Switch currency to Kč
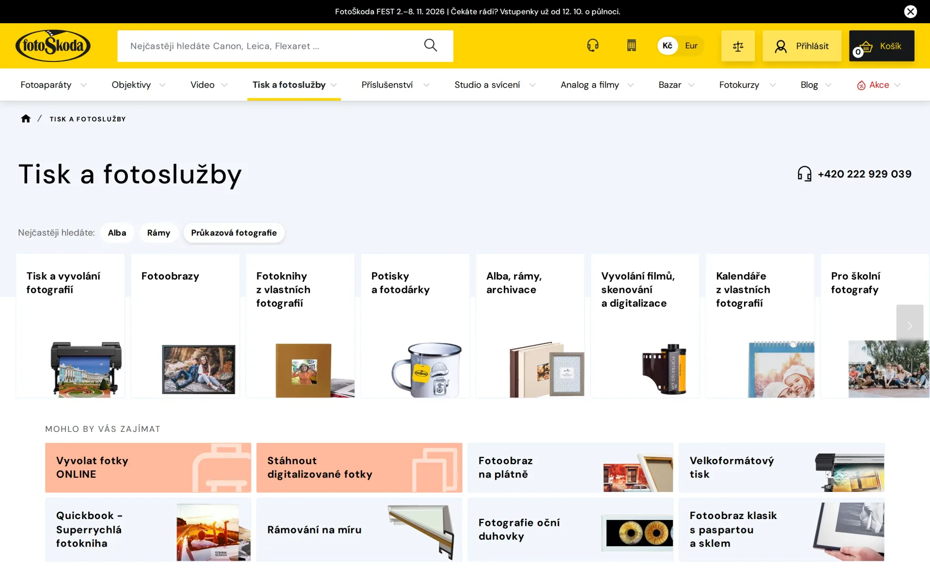 pos(667,46)
